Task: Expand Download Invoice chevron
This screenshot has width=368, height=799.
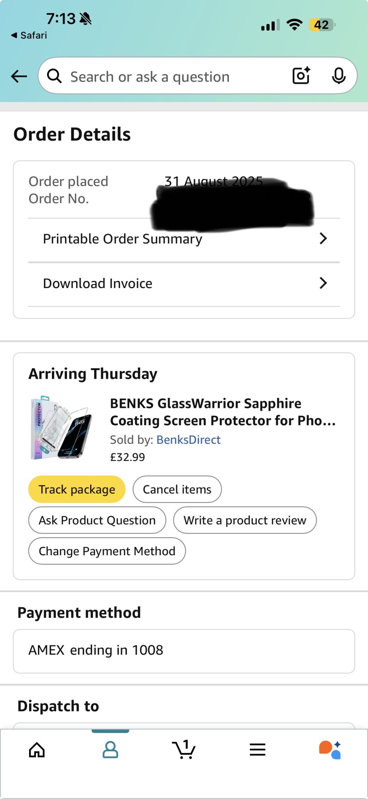Action: pos(323,283)
